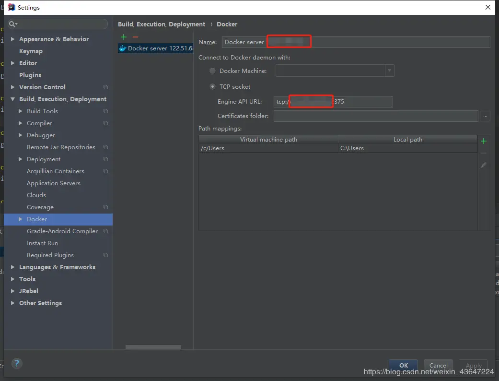
Task: Select Gradle-Android Compiler item
Action: [62, 231]
